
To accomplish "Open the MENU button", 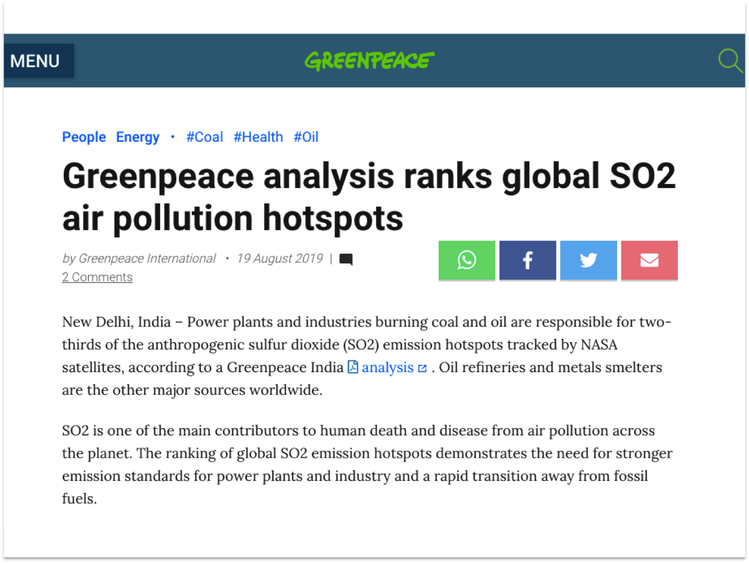I will click(39, 61).
